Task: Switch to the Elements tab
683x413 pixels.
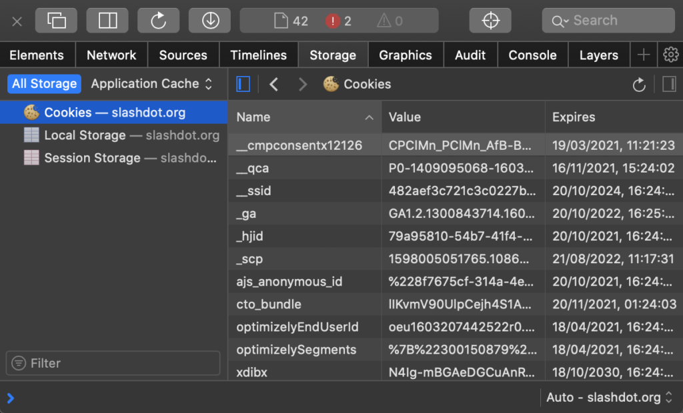Action: (x=37, y=55)
